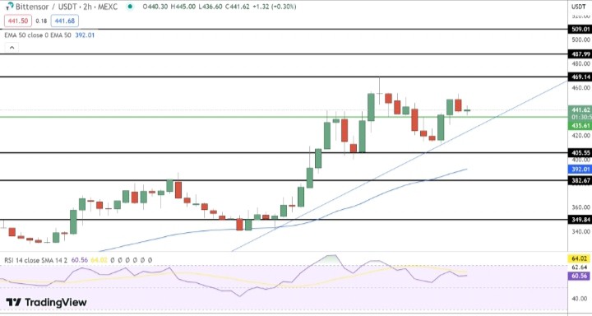Click the 509.01 price label on axis

tap(580, 29)
